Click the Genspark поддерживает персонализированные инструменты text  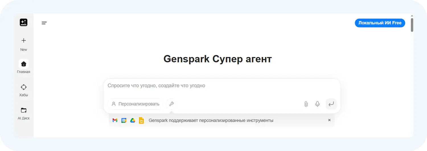tap(211, 120)
